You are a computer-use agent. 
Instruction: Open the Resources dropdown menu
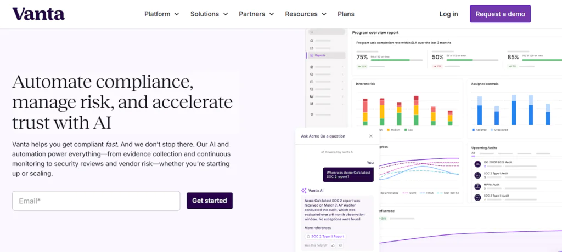(x=305, y=14)
